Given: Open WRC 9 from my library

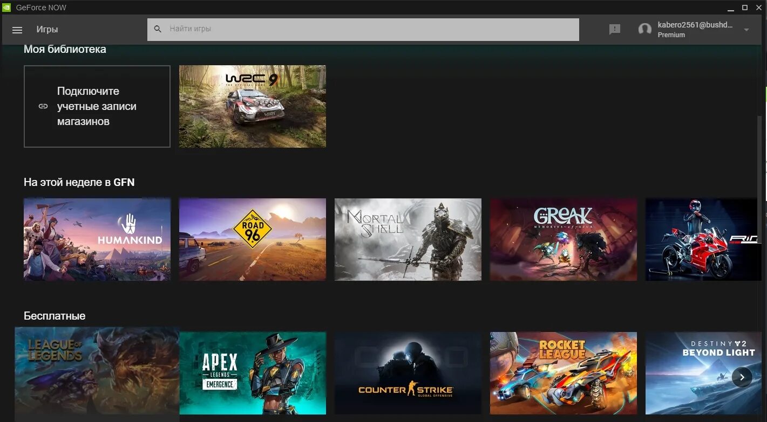Looking at the screenshot, I should [x=253, y=107].
